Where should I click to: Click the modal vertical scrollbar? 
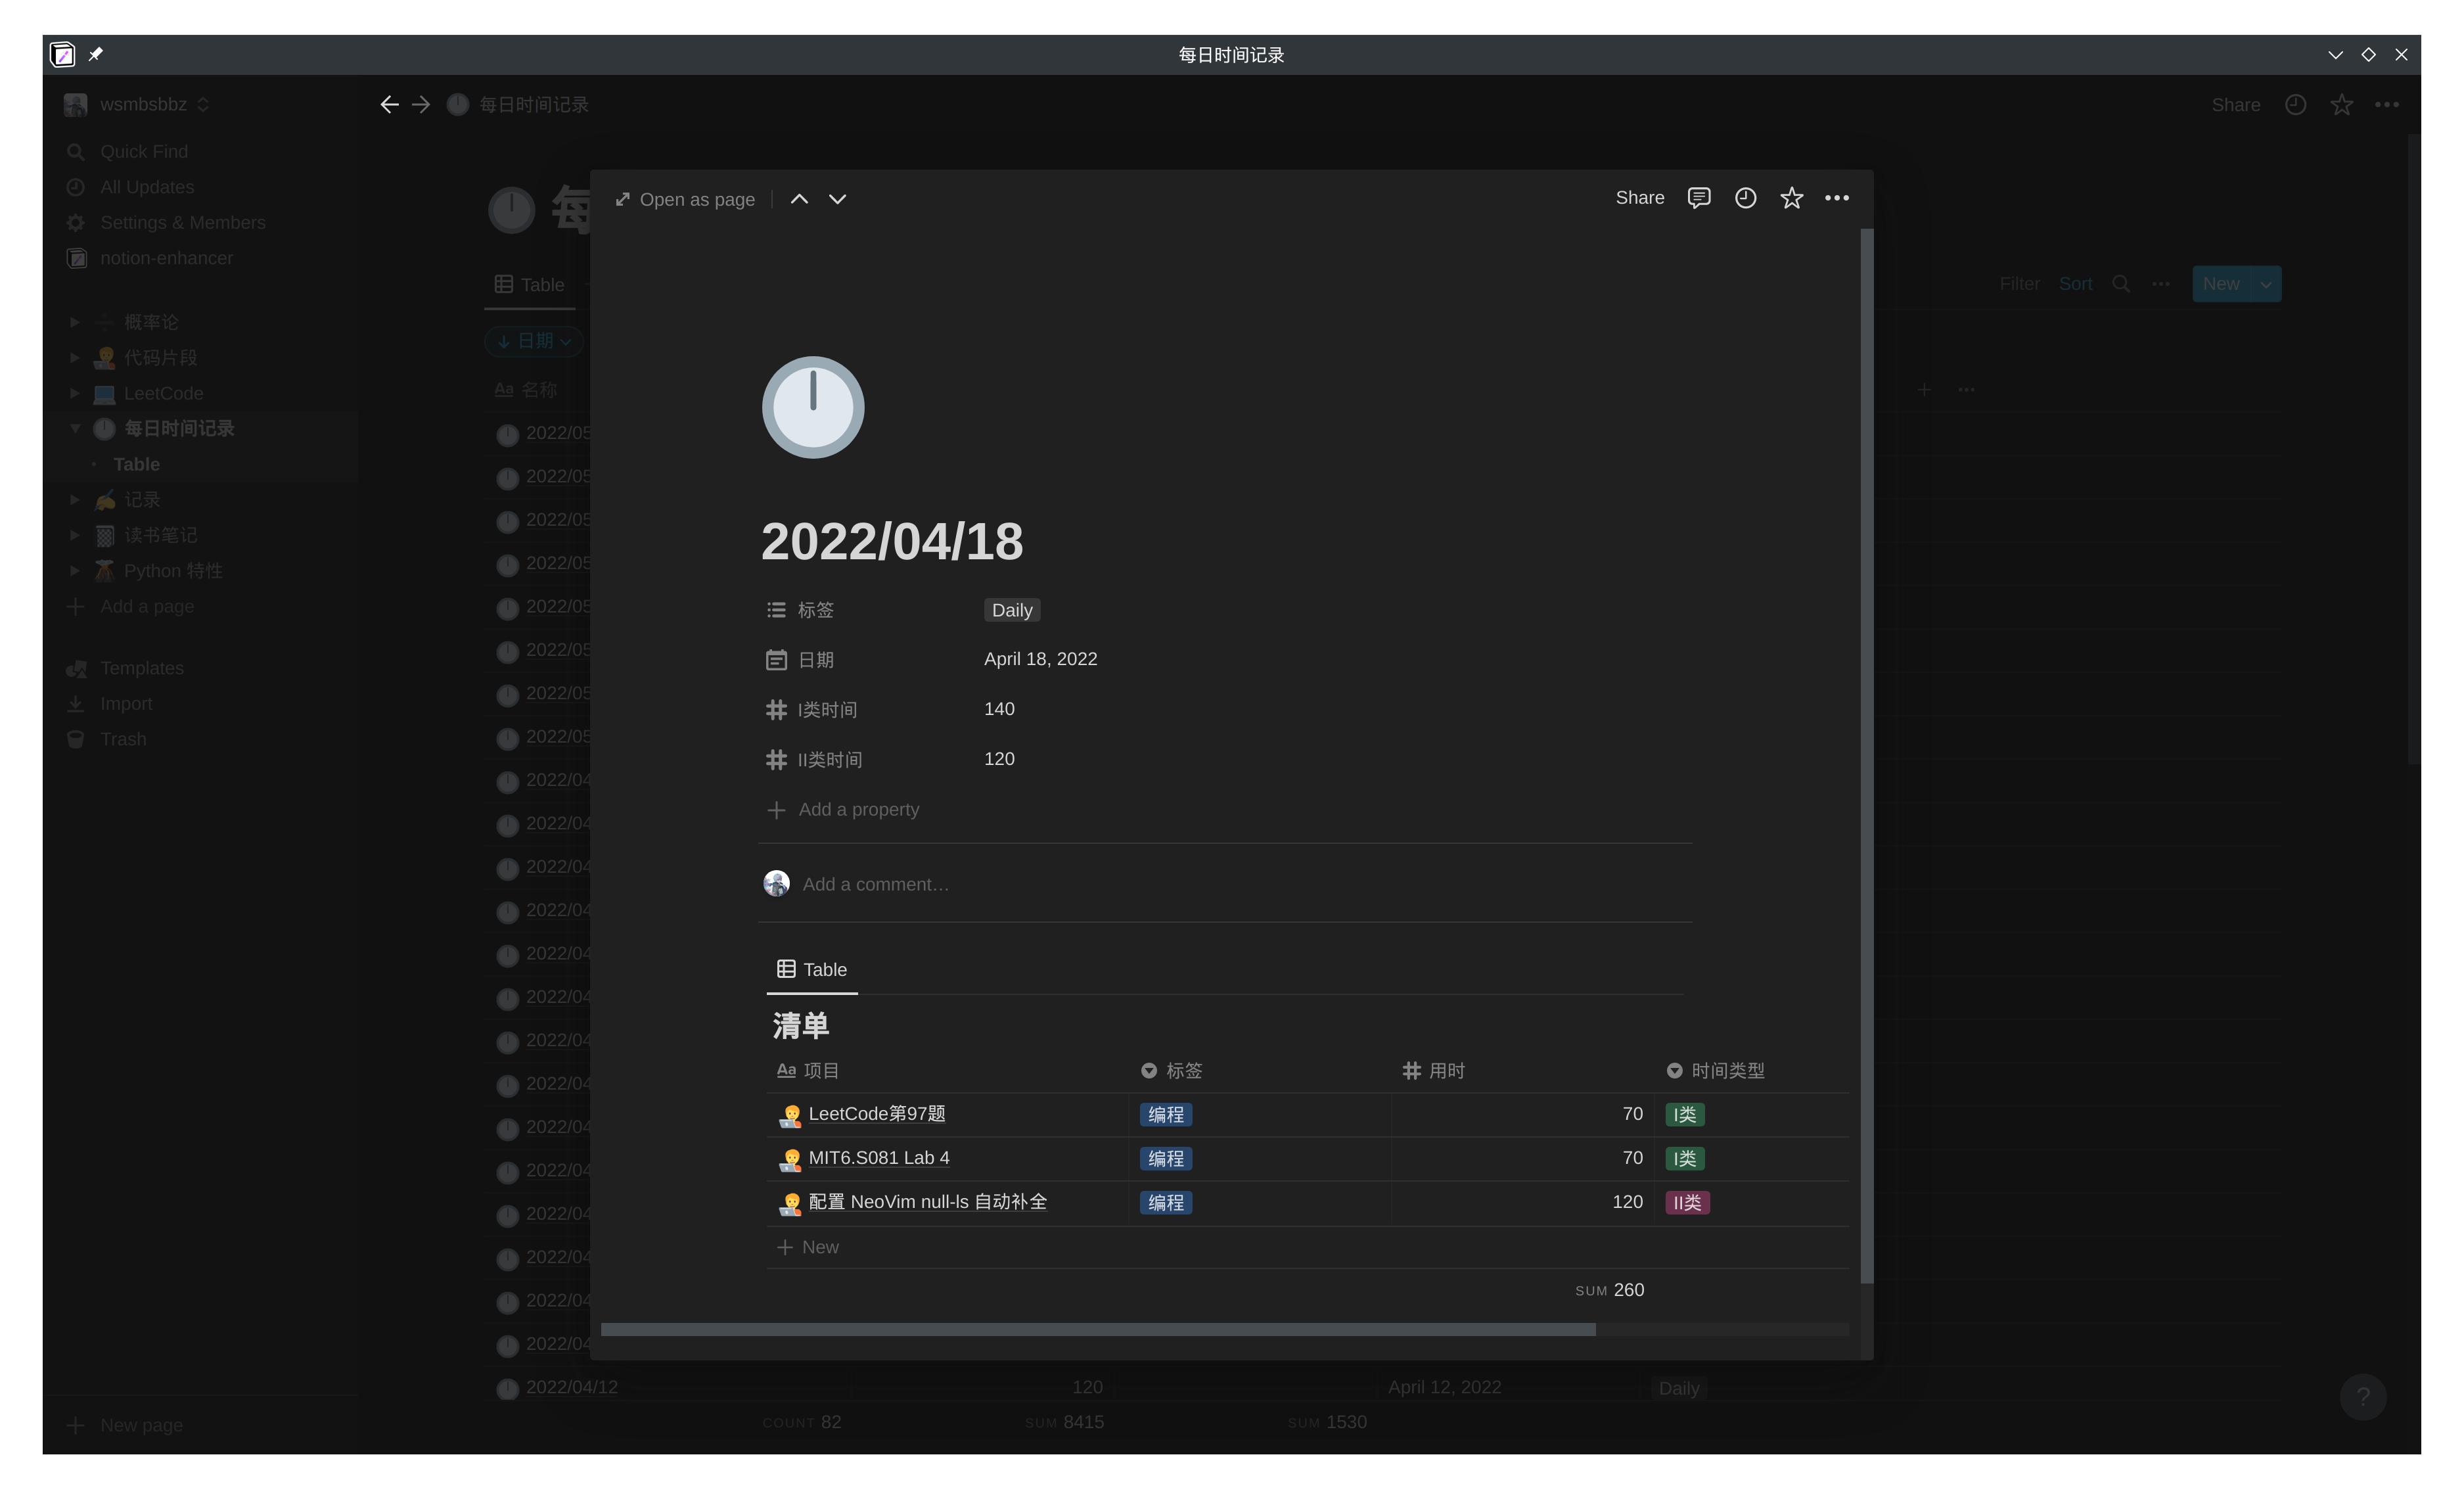tap(1866, 756)
